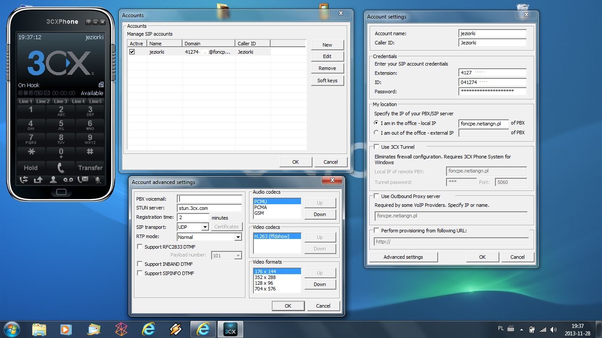Click the call-to-voicemail envelope icon
The height and width of the screenshot is (338, 602).
pos(83,180)
